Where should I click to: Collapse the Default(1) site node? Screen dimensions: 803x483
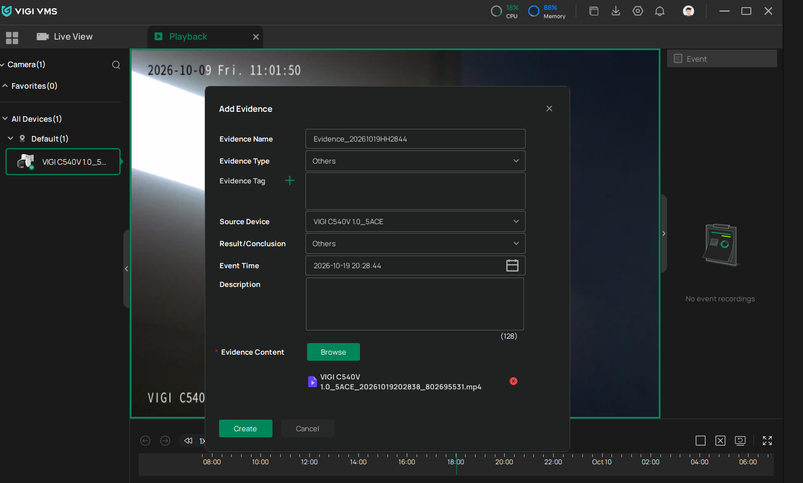pyautogui.click(x=10, y=139)
